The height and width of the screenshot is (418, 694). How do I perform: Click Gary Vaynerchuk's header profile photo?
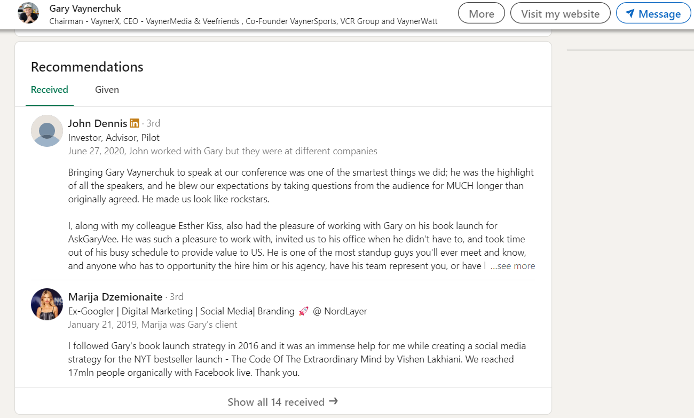pyautogui.click(x=28, y=13)
